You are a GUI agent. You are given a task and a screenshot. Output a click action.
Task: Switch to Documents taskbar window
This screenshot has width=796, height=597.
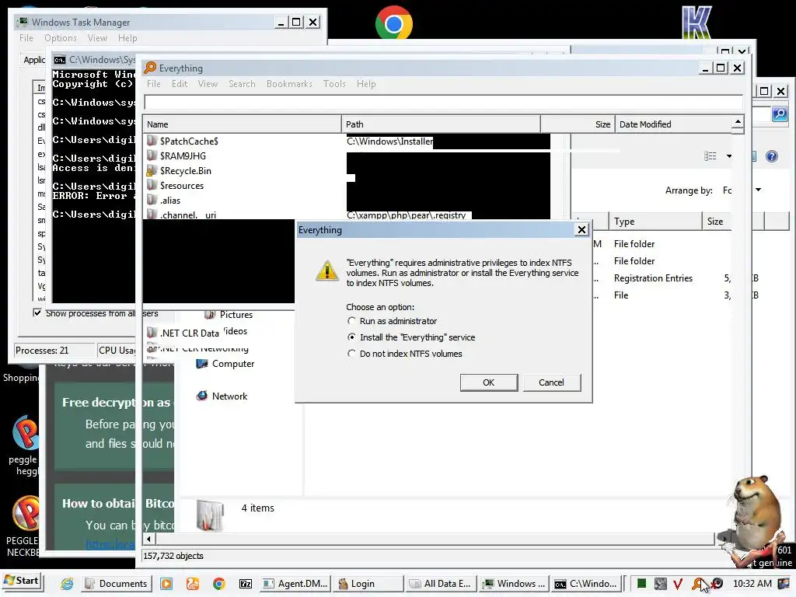click(x=117, y=584)
